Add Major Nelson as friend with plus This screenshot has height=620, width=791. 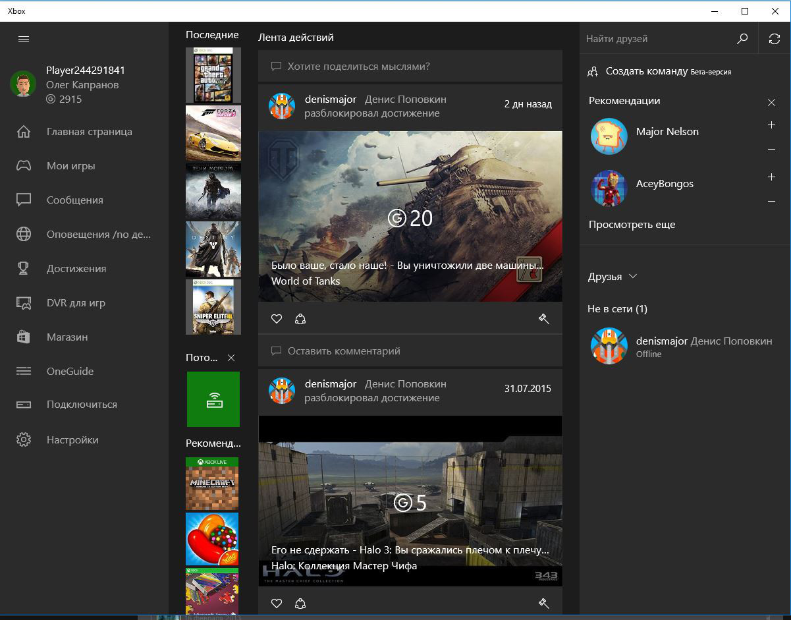[x=771, y=125]
